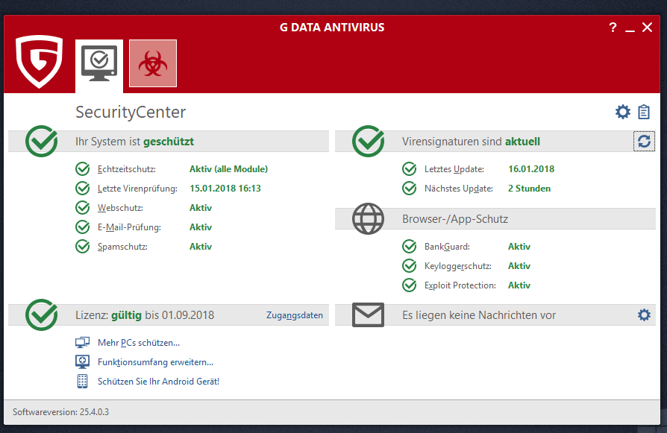Image resolution: width=667 pixels, height=433 pixels.
Task: Open the help question mark
Action: (x=613, y=28)
